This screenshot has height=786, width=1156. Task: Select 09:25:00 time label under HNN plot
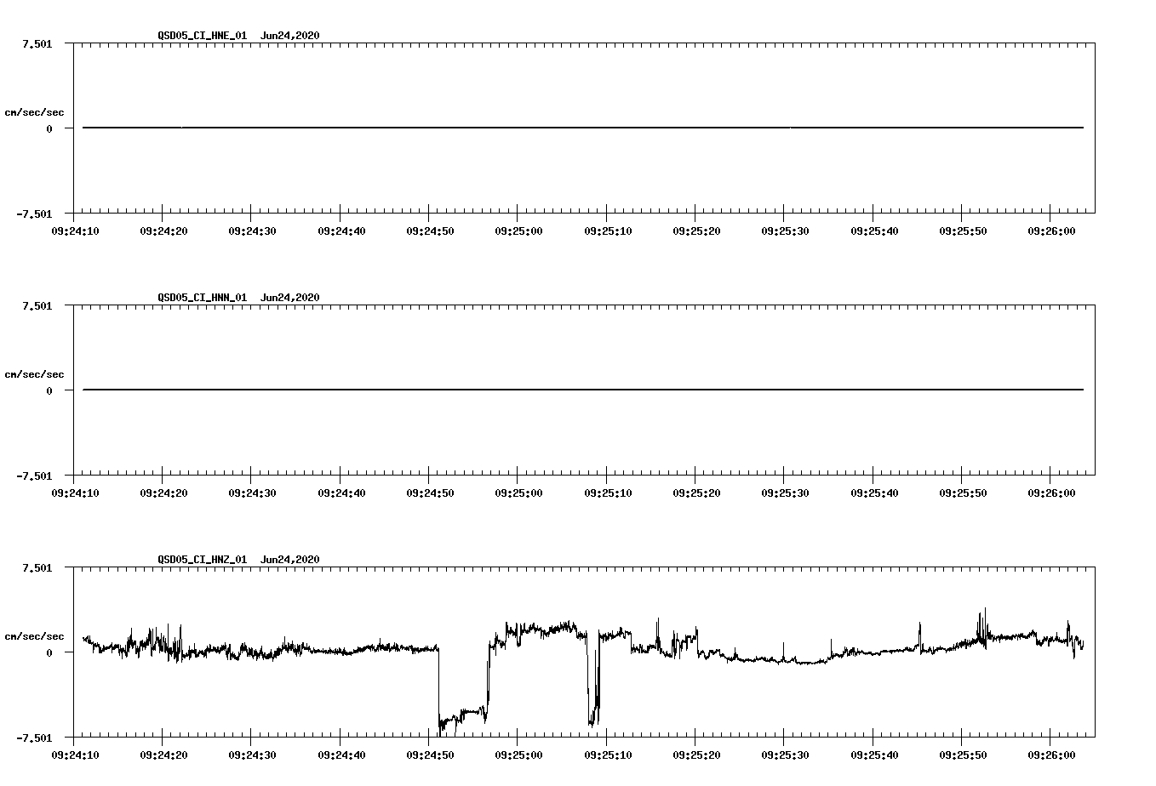pyautogui.click(x=518, y=493)
